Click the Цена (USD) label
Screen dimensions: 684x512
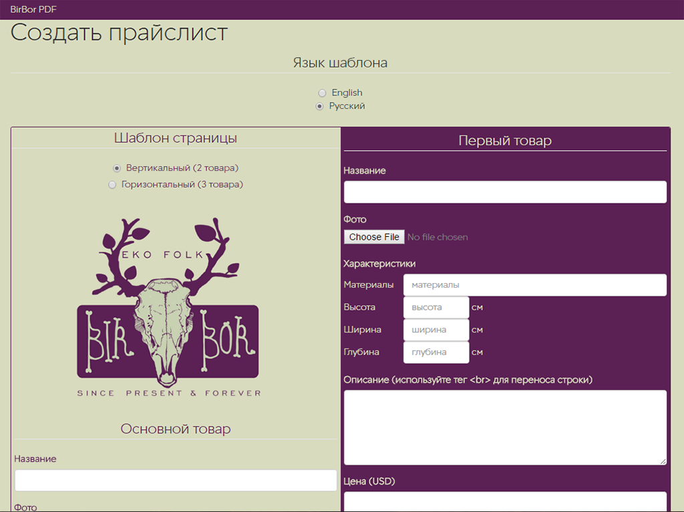coord(369,481)
